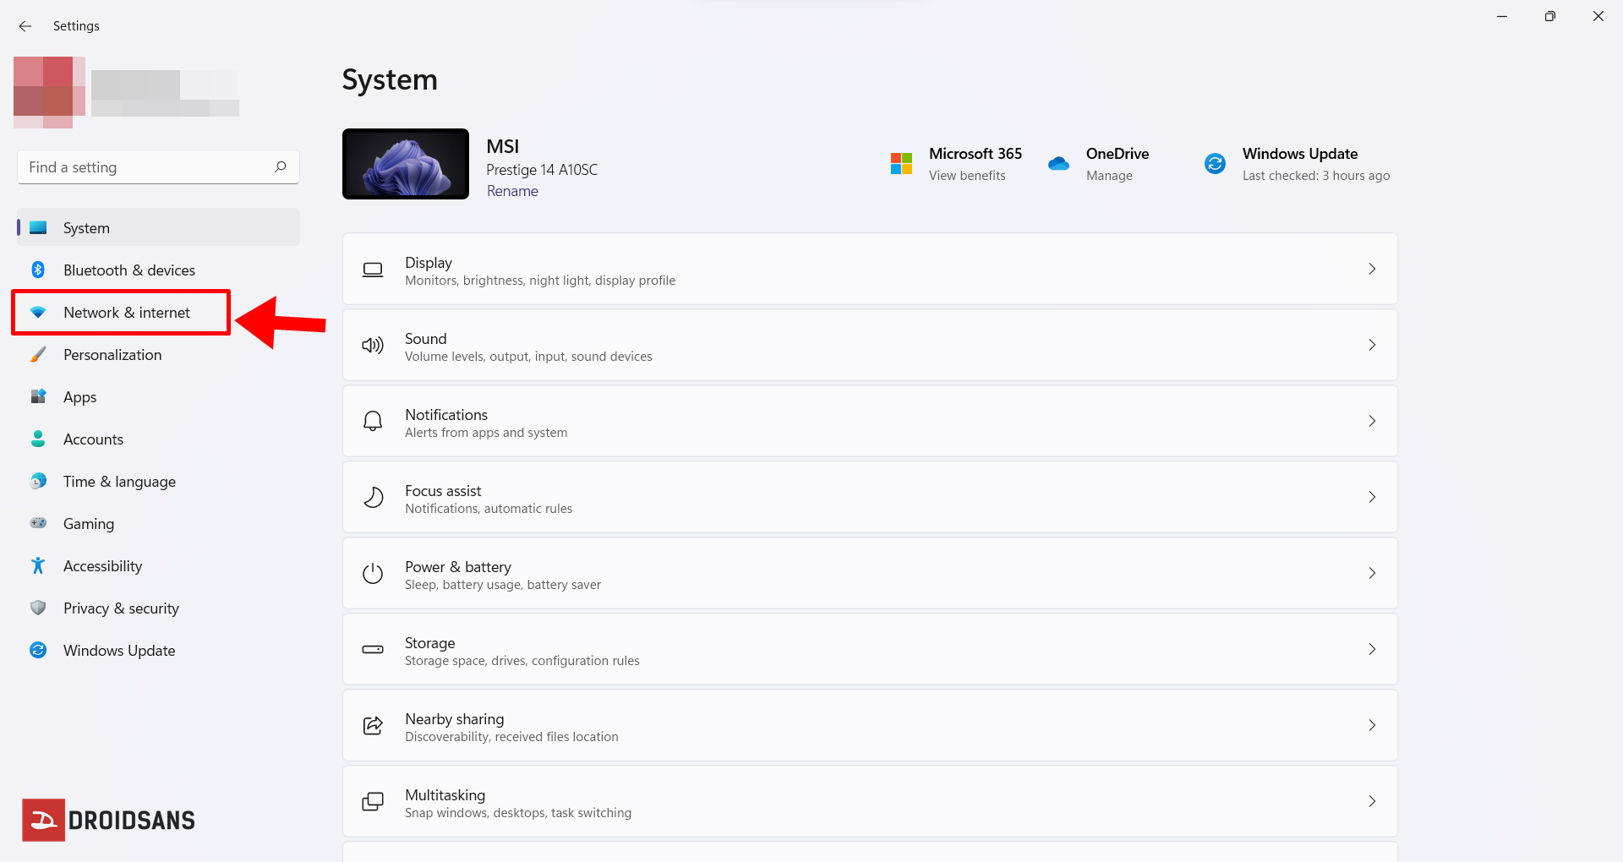Click the Rename link under MSI

[x=512, y=191]
